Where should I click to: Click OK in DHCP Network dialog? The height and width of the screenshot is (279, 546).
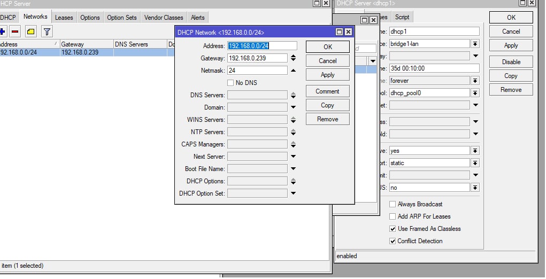pyautogui.click(x=328, y=47)
